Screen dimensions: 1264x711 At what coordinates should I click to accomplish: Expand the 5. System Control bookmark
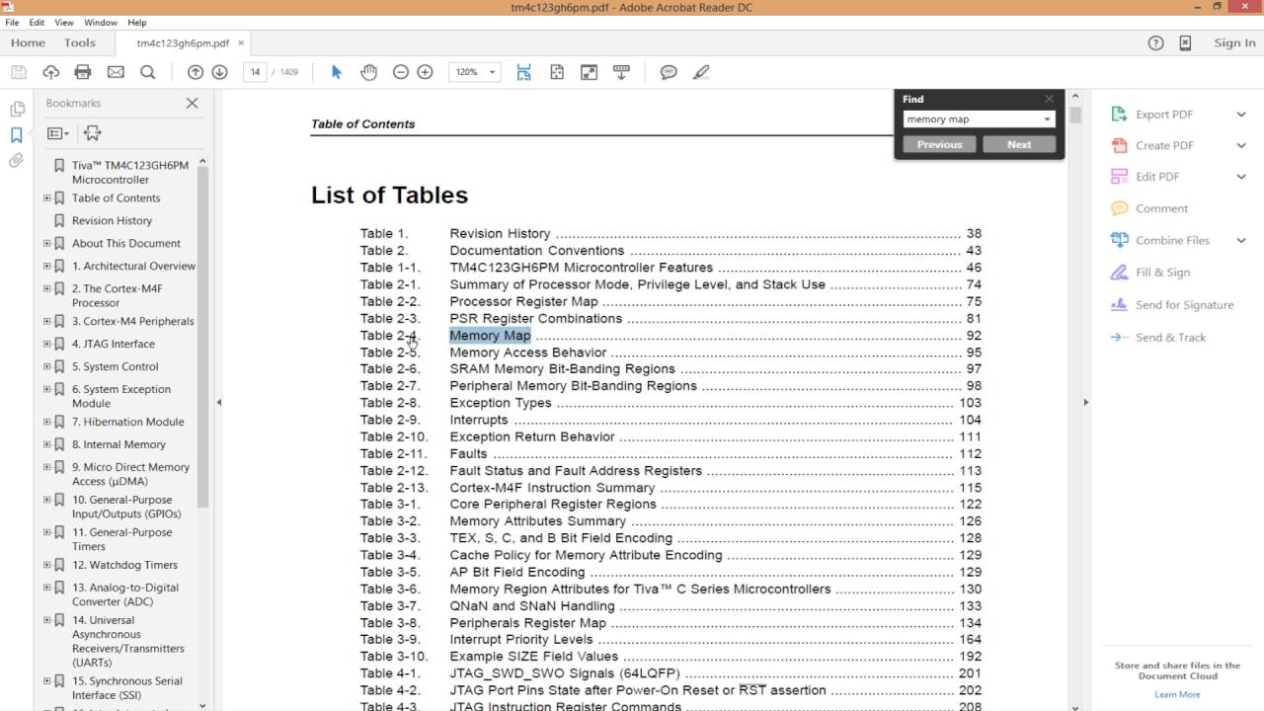pyautogui.click(x=46, y=366)
